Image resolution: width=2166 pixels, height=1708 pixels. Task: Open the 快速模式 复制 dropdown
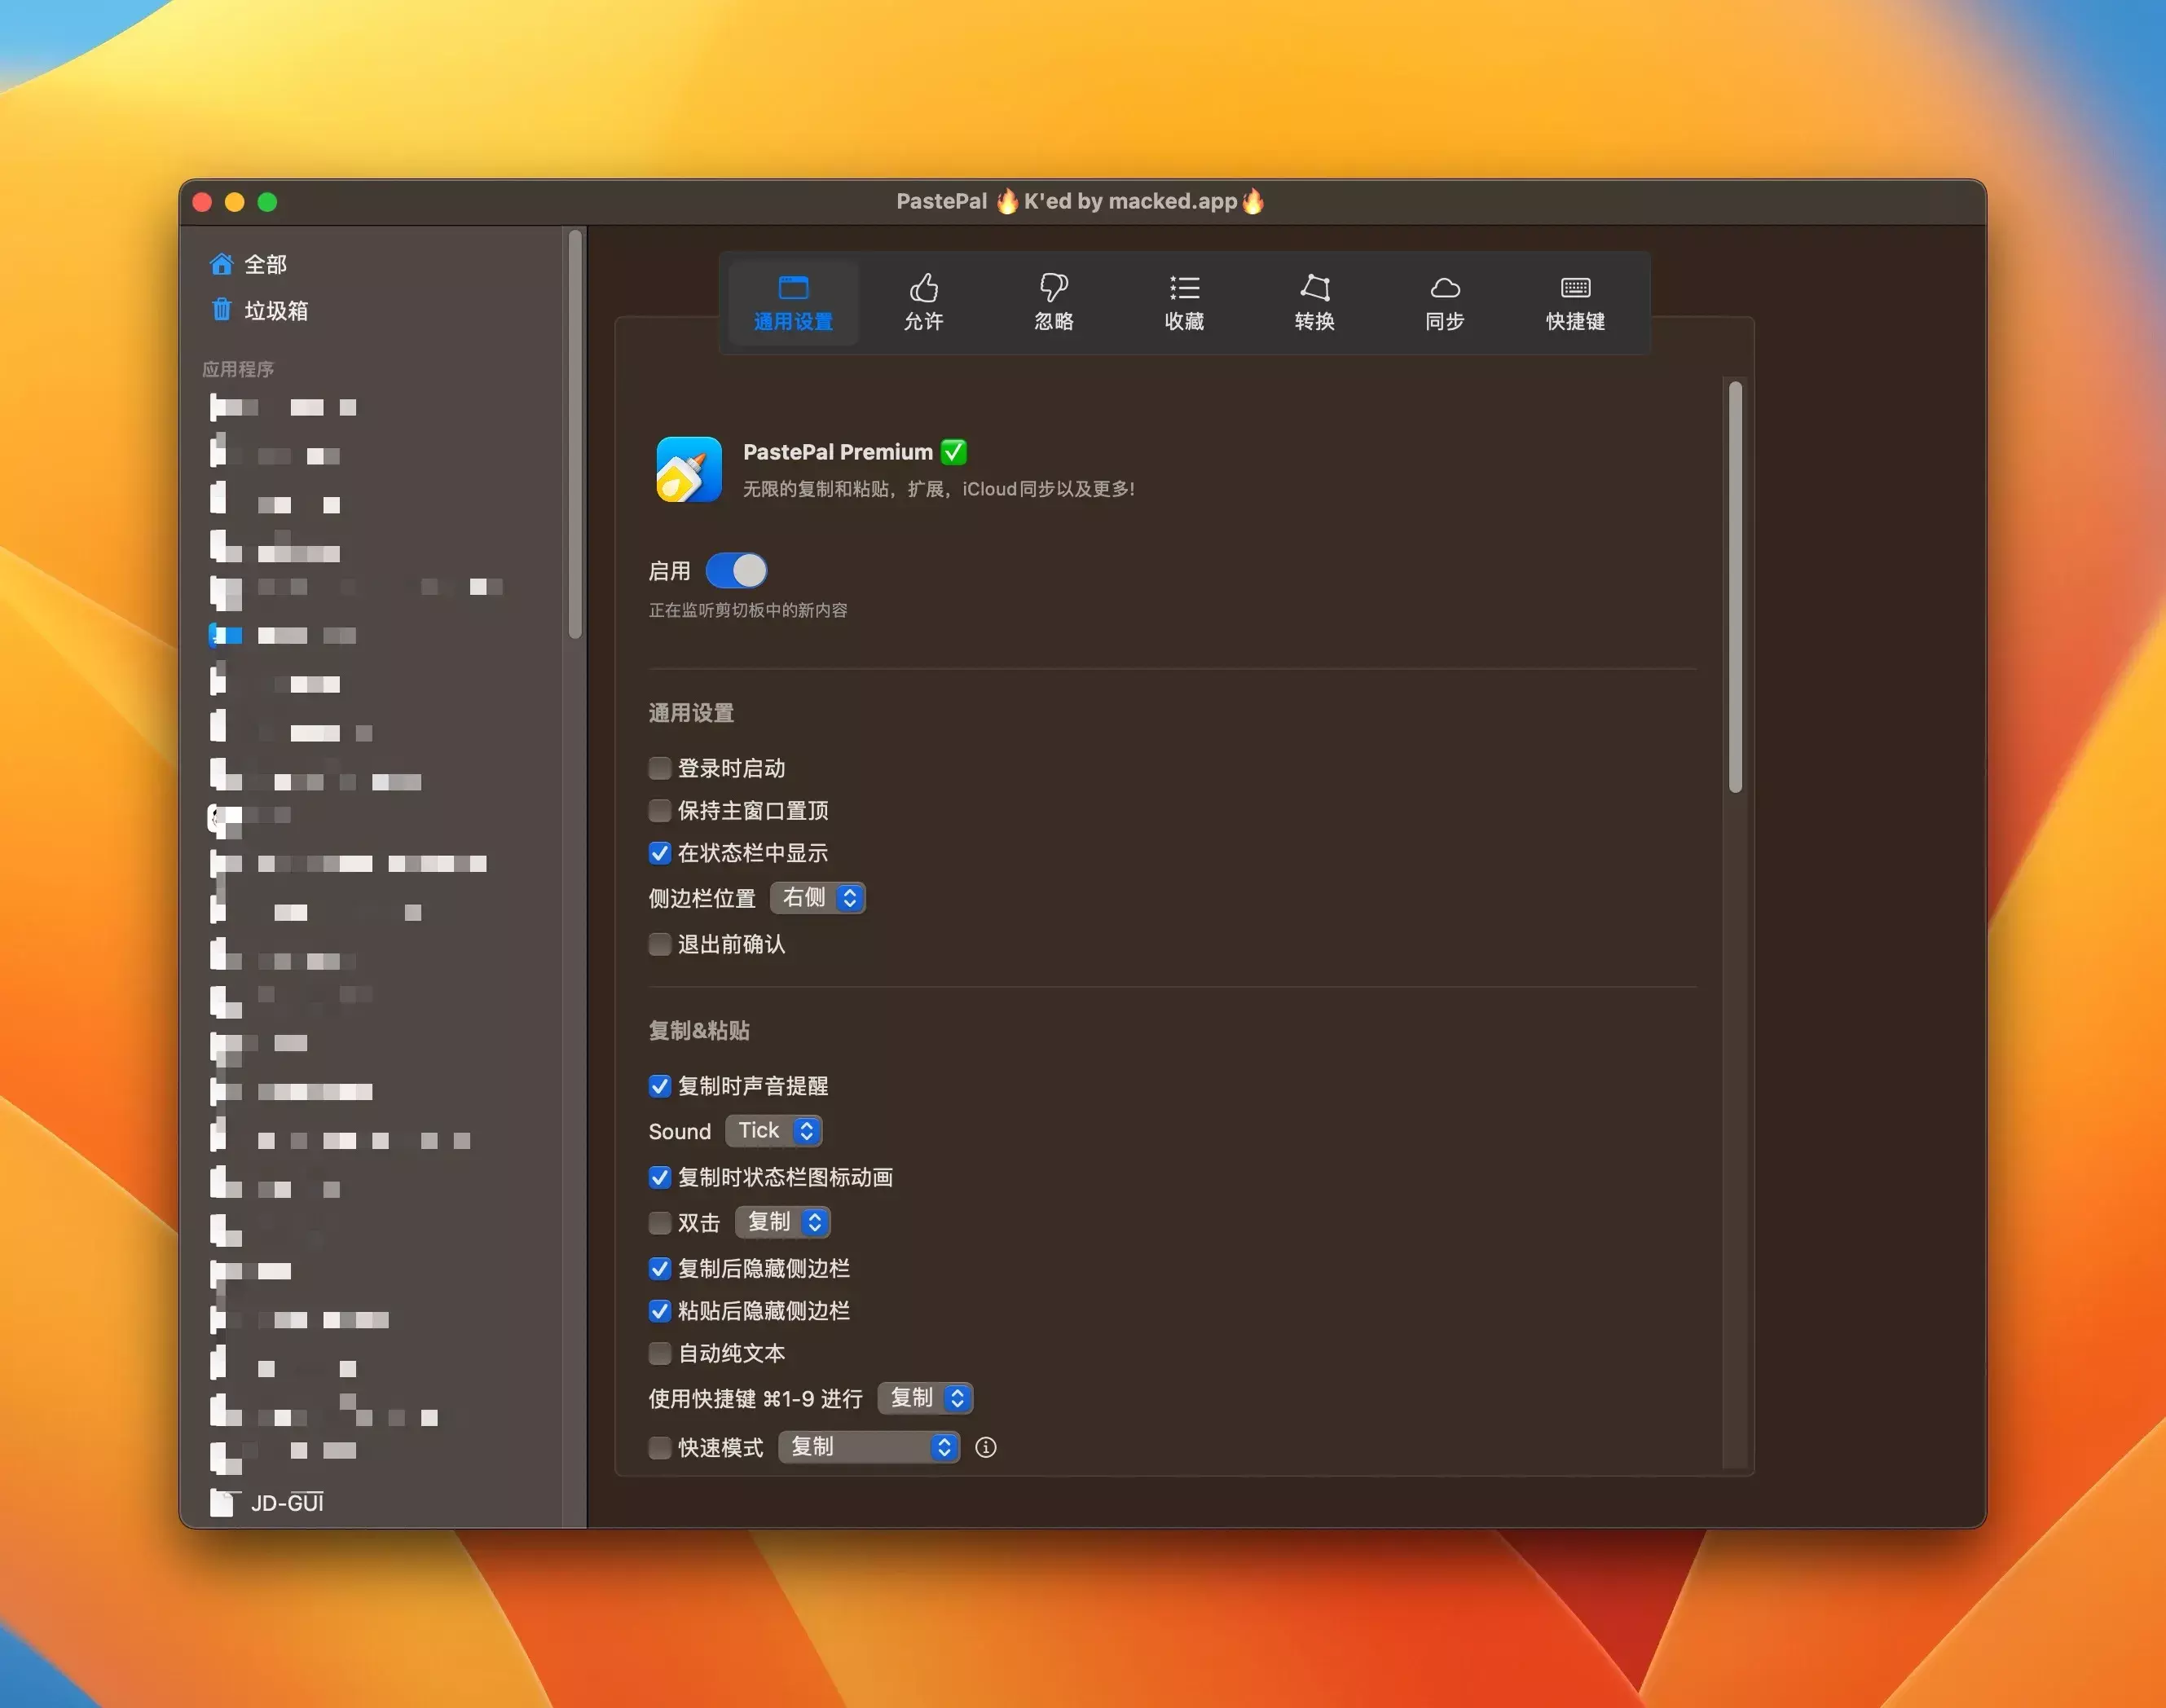click(x=868, y=1447)
